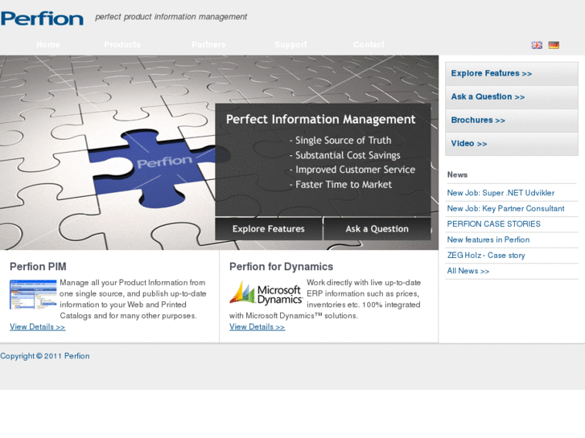Switch language with the UK flag icon

point(537,45)
